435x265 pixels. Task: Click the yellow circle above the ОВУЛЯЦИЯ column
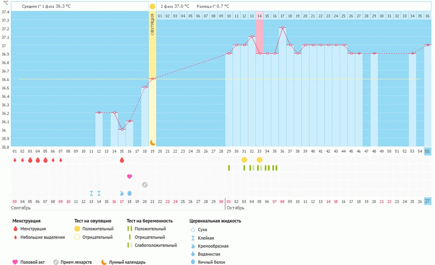(x=152, y=7)
